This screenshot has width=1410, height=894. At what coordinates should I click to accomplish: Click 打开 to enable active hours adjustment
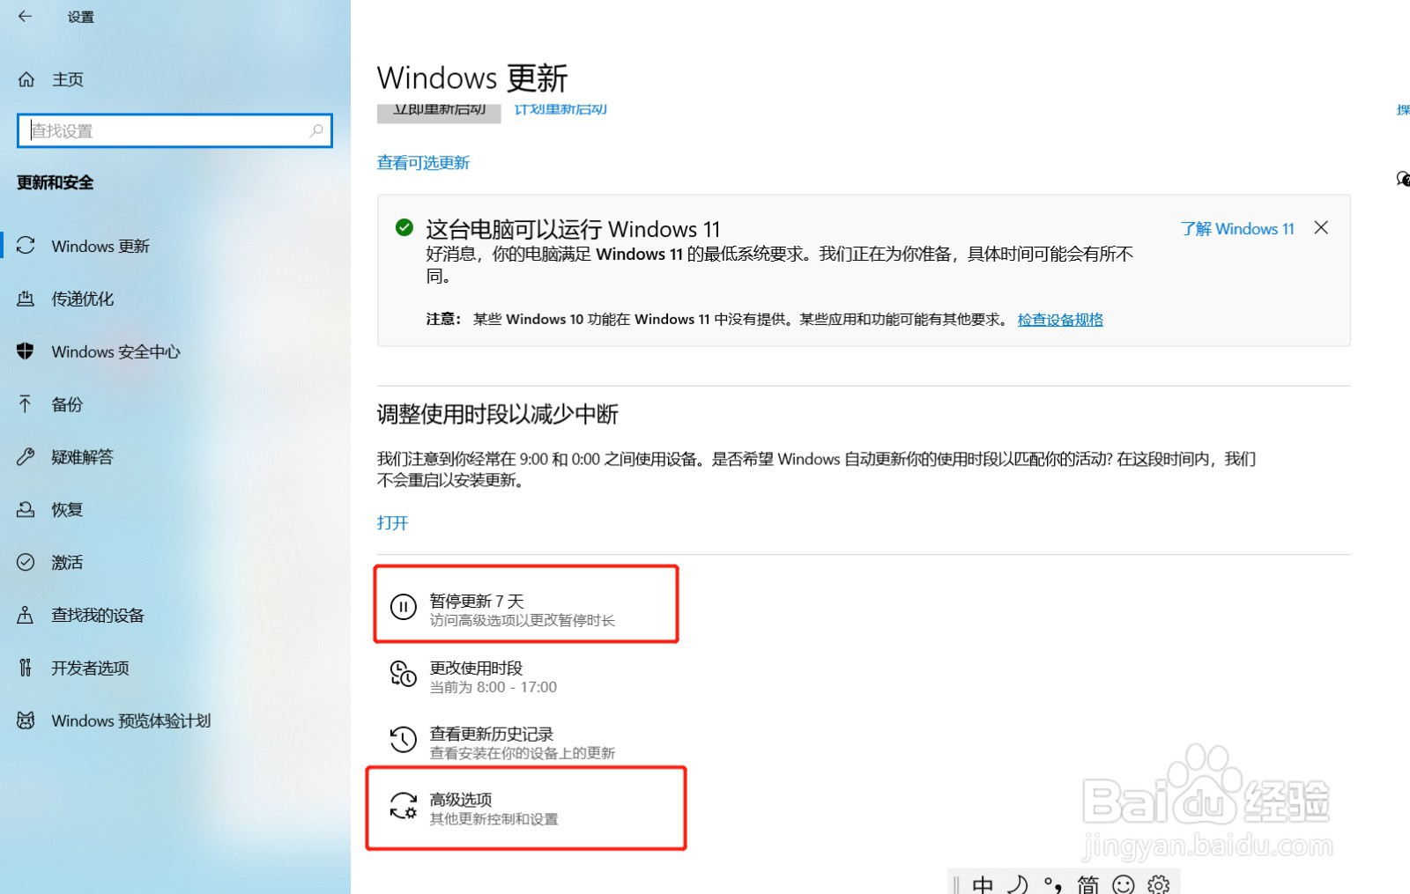[x=392, y=523]
